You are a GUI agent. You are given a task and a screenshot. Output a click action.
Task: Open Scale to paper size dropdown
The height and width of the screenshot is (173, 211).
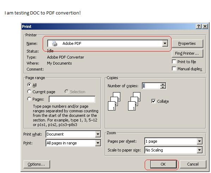pyautogui.click(x=200, y=150)
